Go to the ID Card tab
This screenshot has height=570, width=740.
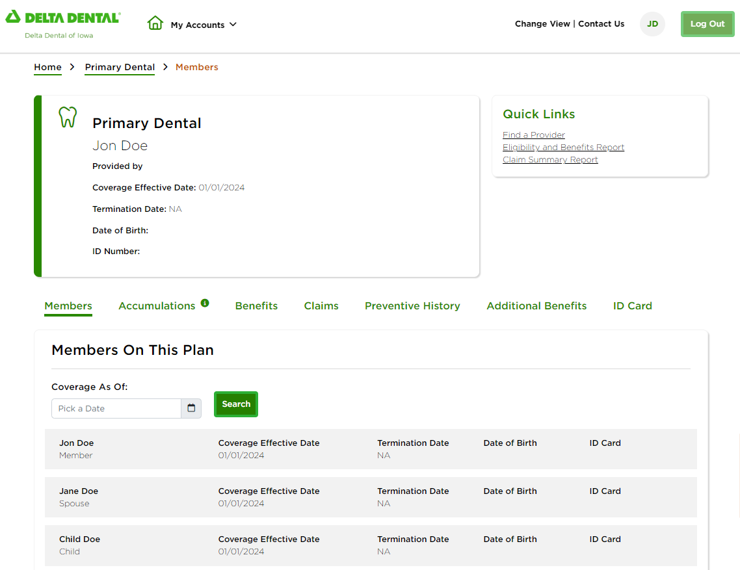coord(632,306)
